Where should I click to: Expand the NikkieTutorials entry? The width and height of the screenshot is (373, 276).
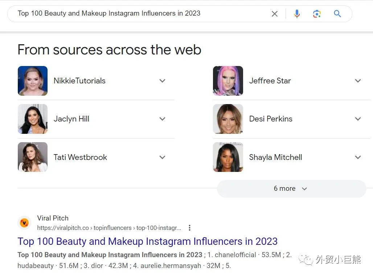(x=162, y=81)
